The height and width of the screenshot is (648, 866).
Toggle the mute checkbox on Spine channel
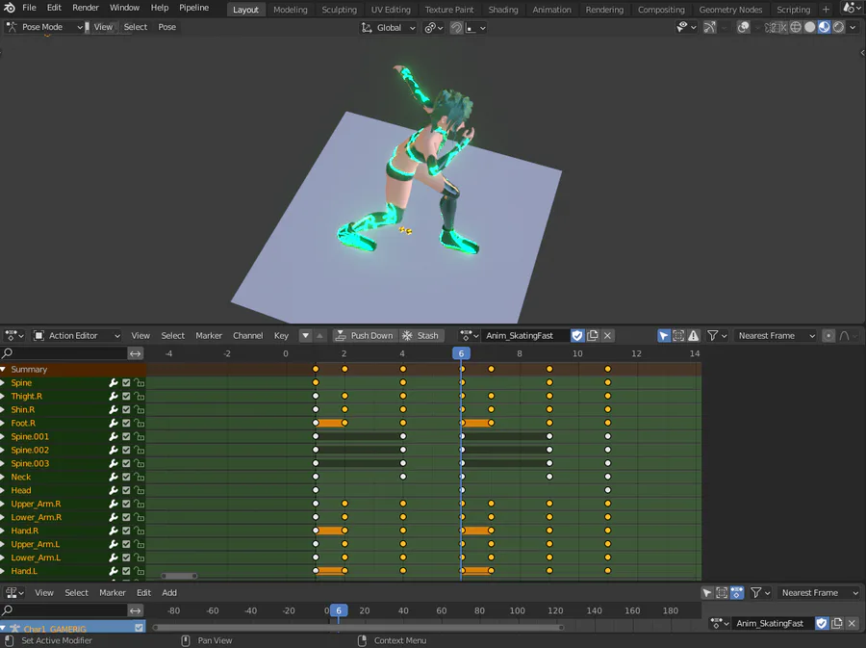pos(126,383)
